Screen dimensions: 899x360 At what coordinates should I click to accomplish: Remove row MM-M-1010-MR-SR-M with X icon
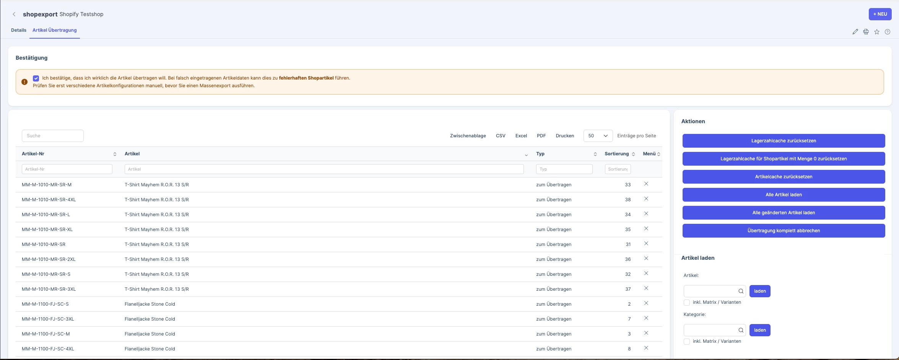(x=646, y=184)
